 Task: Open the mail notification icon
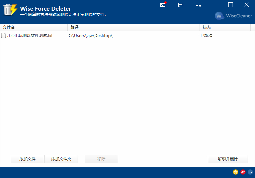[x=163, y=5]
